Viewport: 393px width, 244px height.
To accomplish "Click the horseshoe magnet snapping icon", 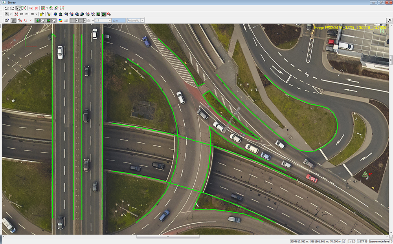I will (x=109, y=14).
